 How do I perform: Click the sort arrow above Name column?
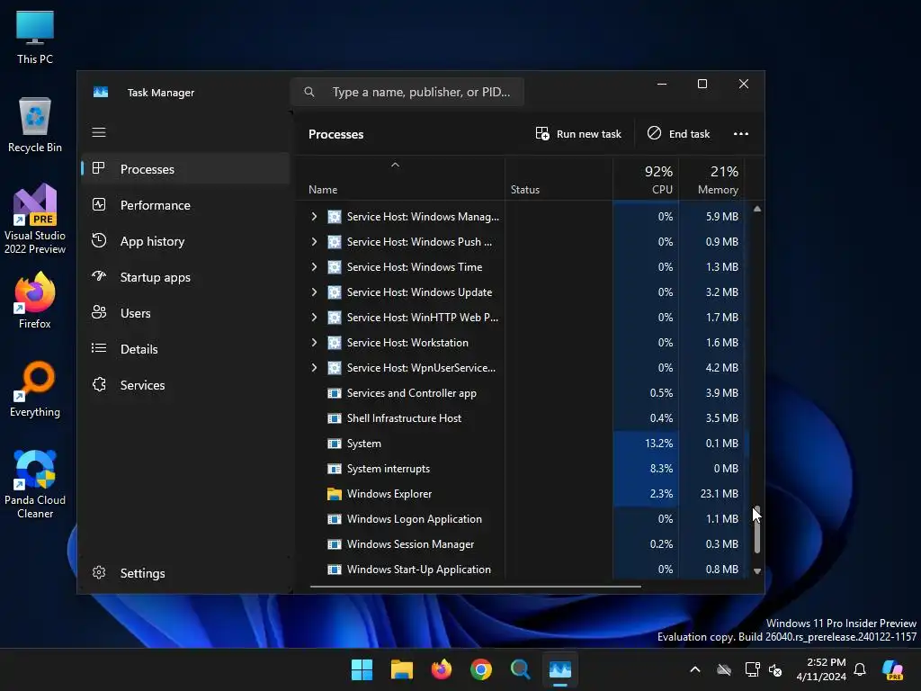click(396, 166)
